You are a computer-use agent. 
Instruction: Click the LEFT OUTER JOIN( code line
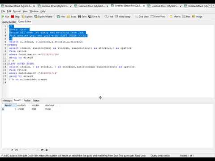tap(22, 64)
